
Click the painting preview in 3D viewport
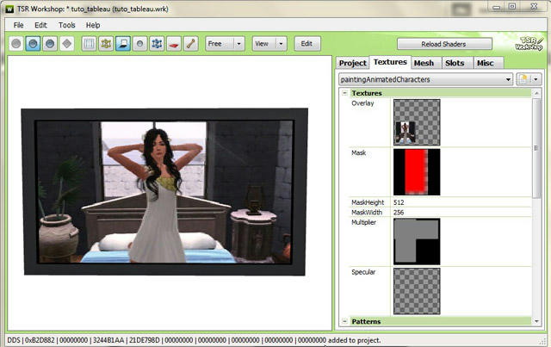click(x=164, y=192)
